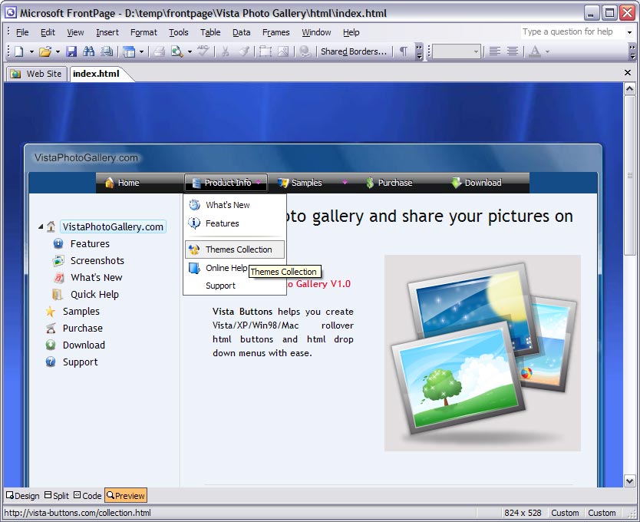Close the index.html page tab
The height and width of the screenshot is (522, 640).
[x=628, y=73]
